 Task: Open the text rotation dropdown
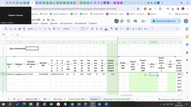click(146, 29)
